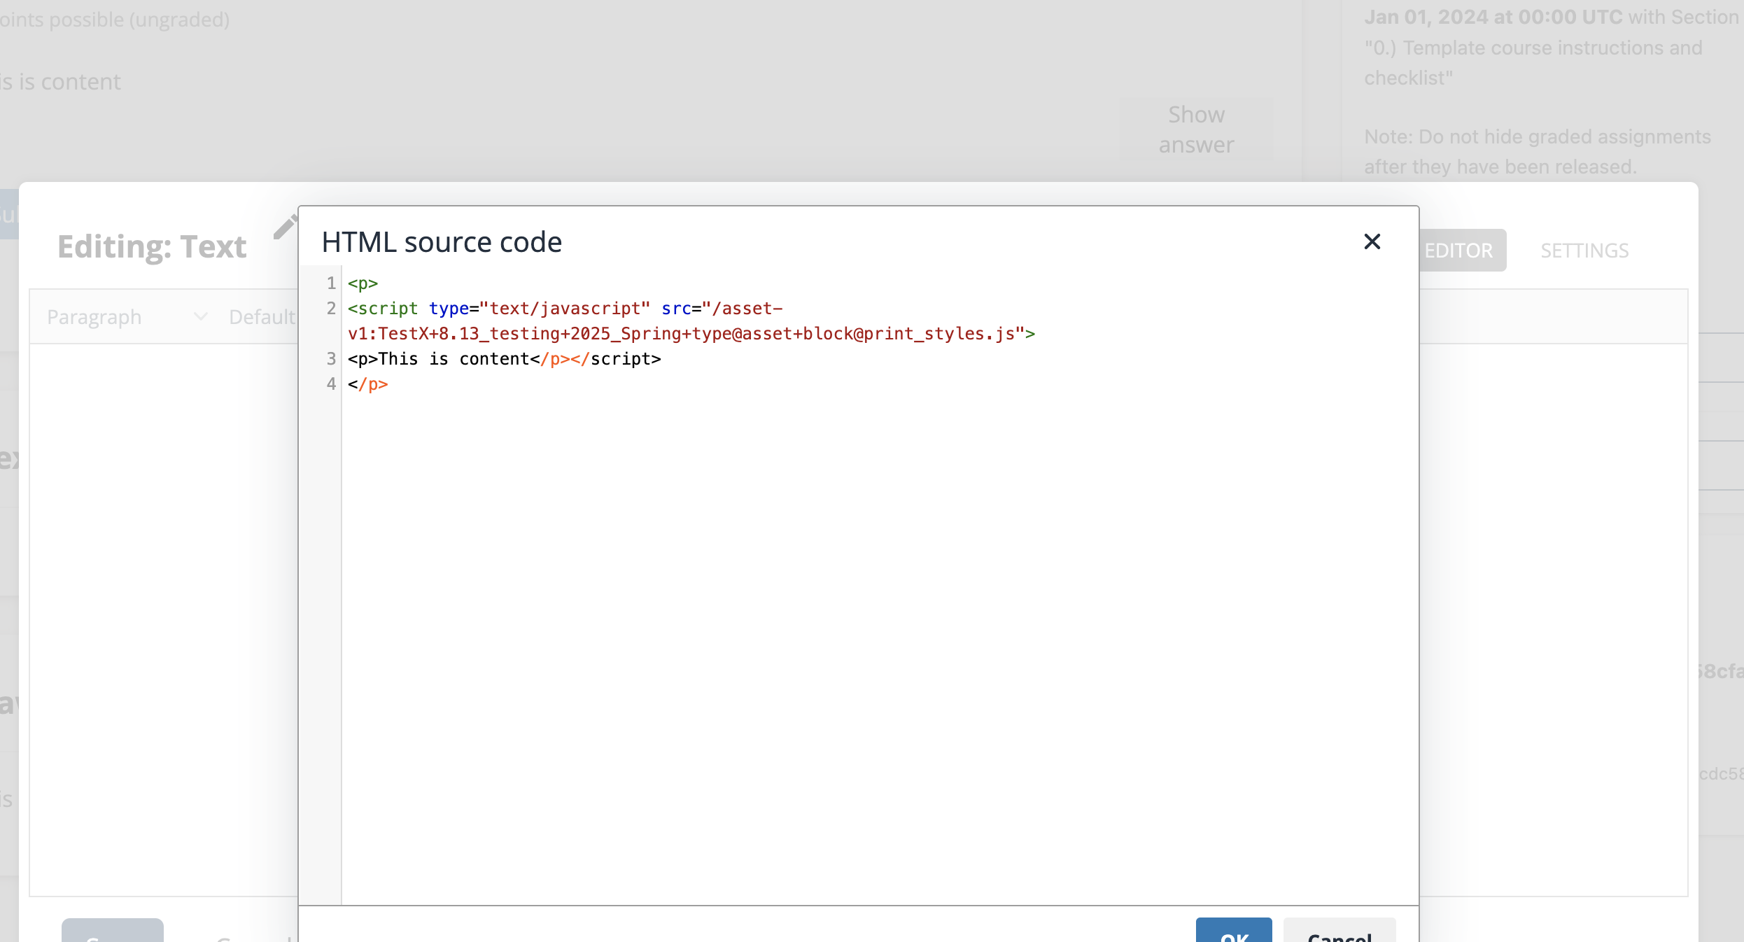Switch to the SETTINGS tab
This screenshot has height=942, width=1744.
[1584, 250]
